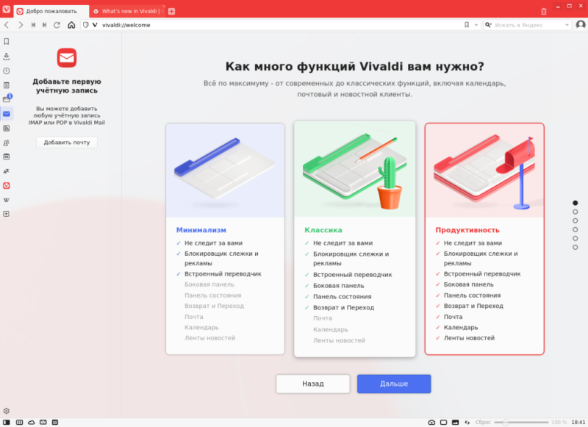Open the user profile avatar

pyautogui.click(x=581, y=25)
